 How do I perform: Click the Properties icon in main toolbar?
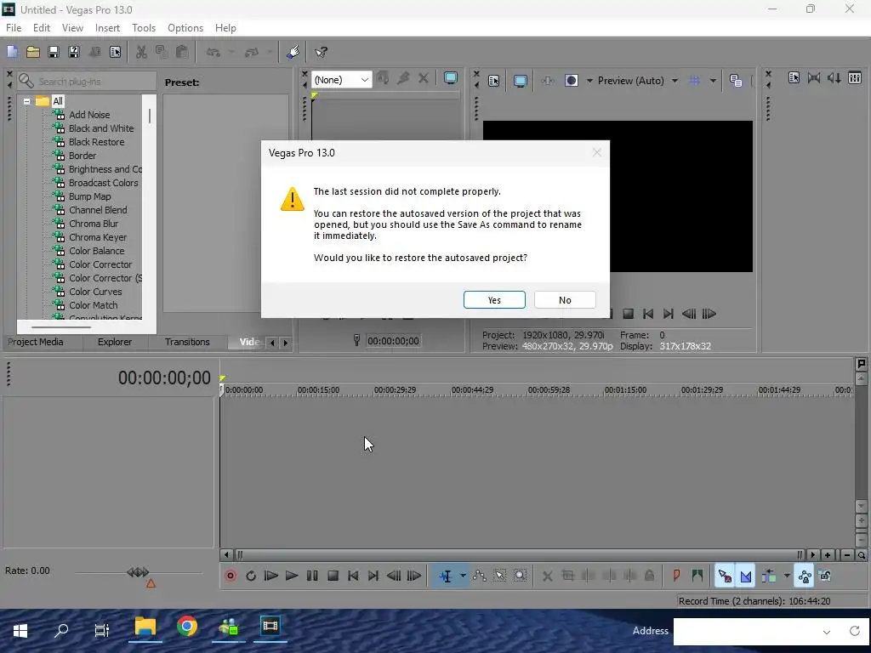tap(115, 52)
